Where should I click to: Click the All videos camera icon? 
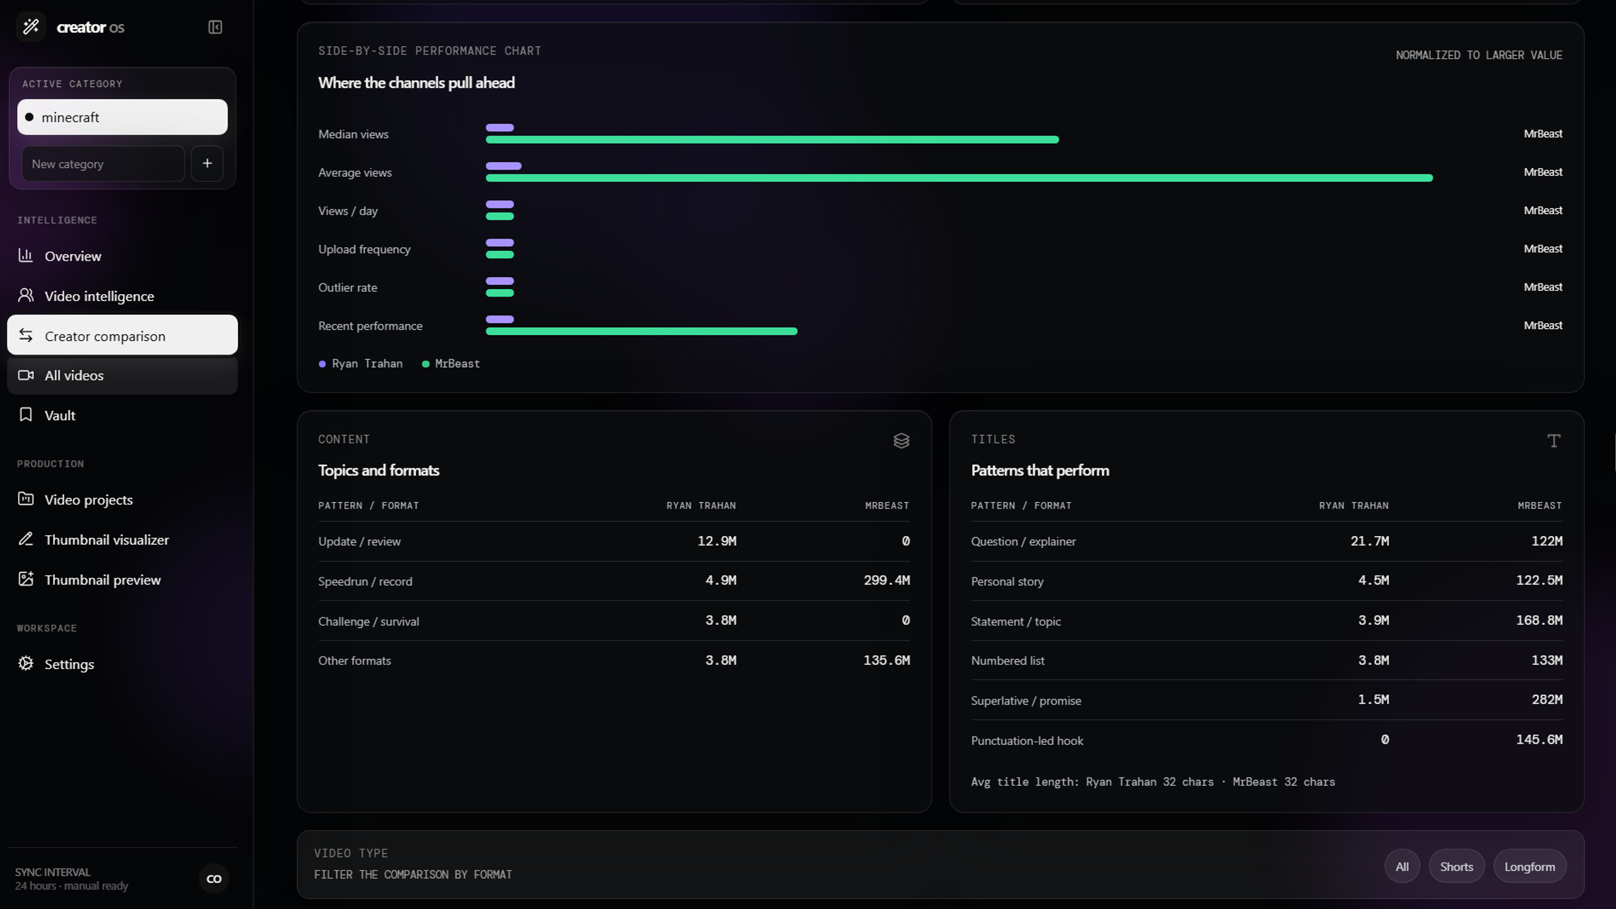(x=25, y=375)
